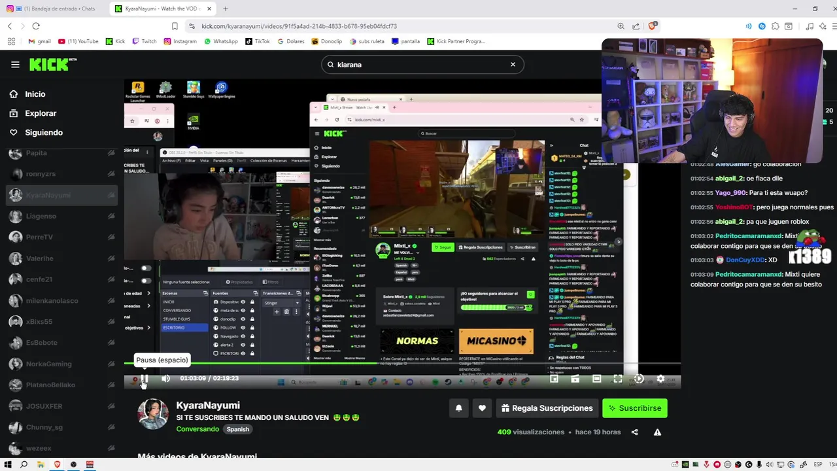
Task: Select Papita in followed channels
Action: point(62,153)
